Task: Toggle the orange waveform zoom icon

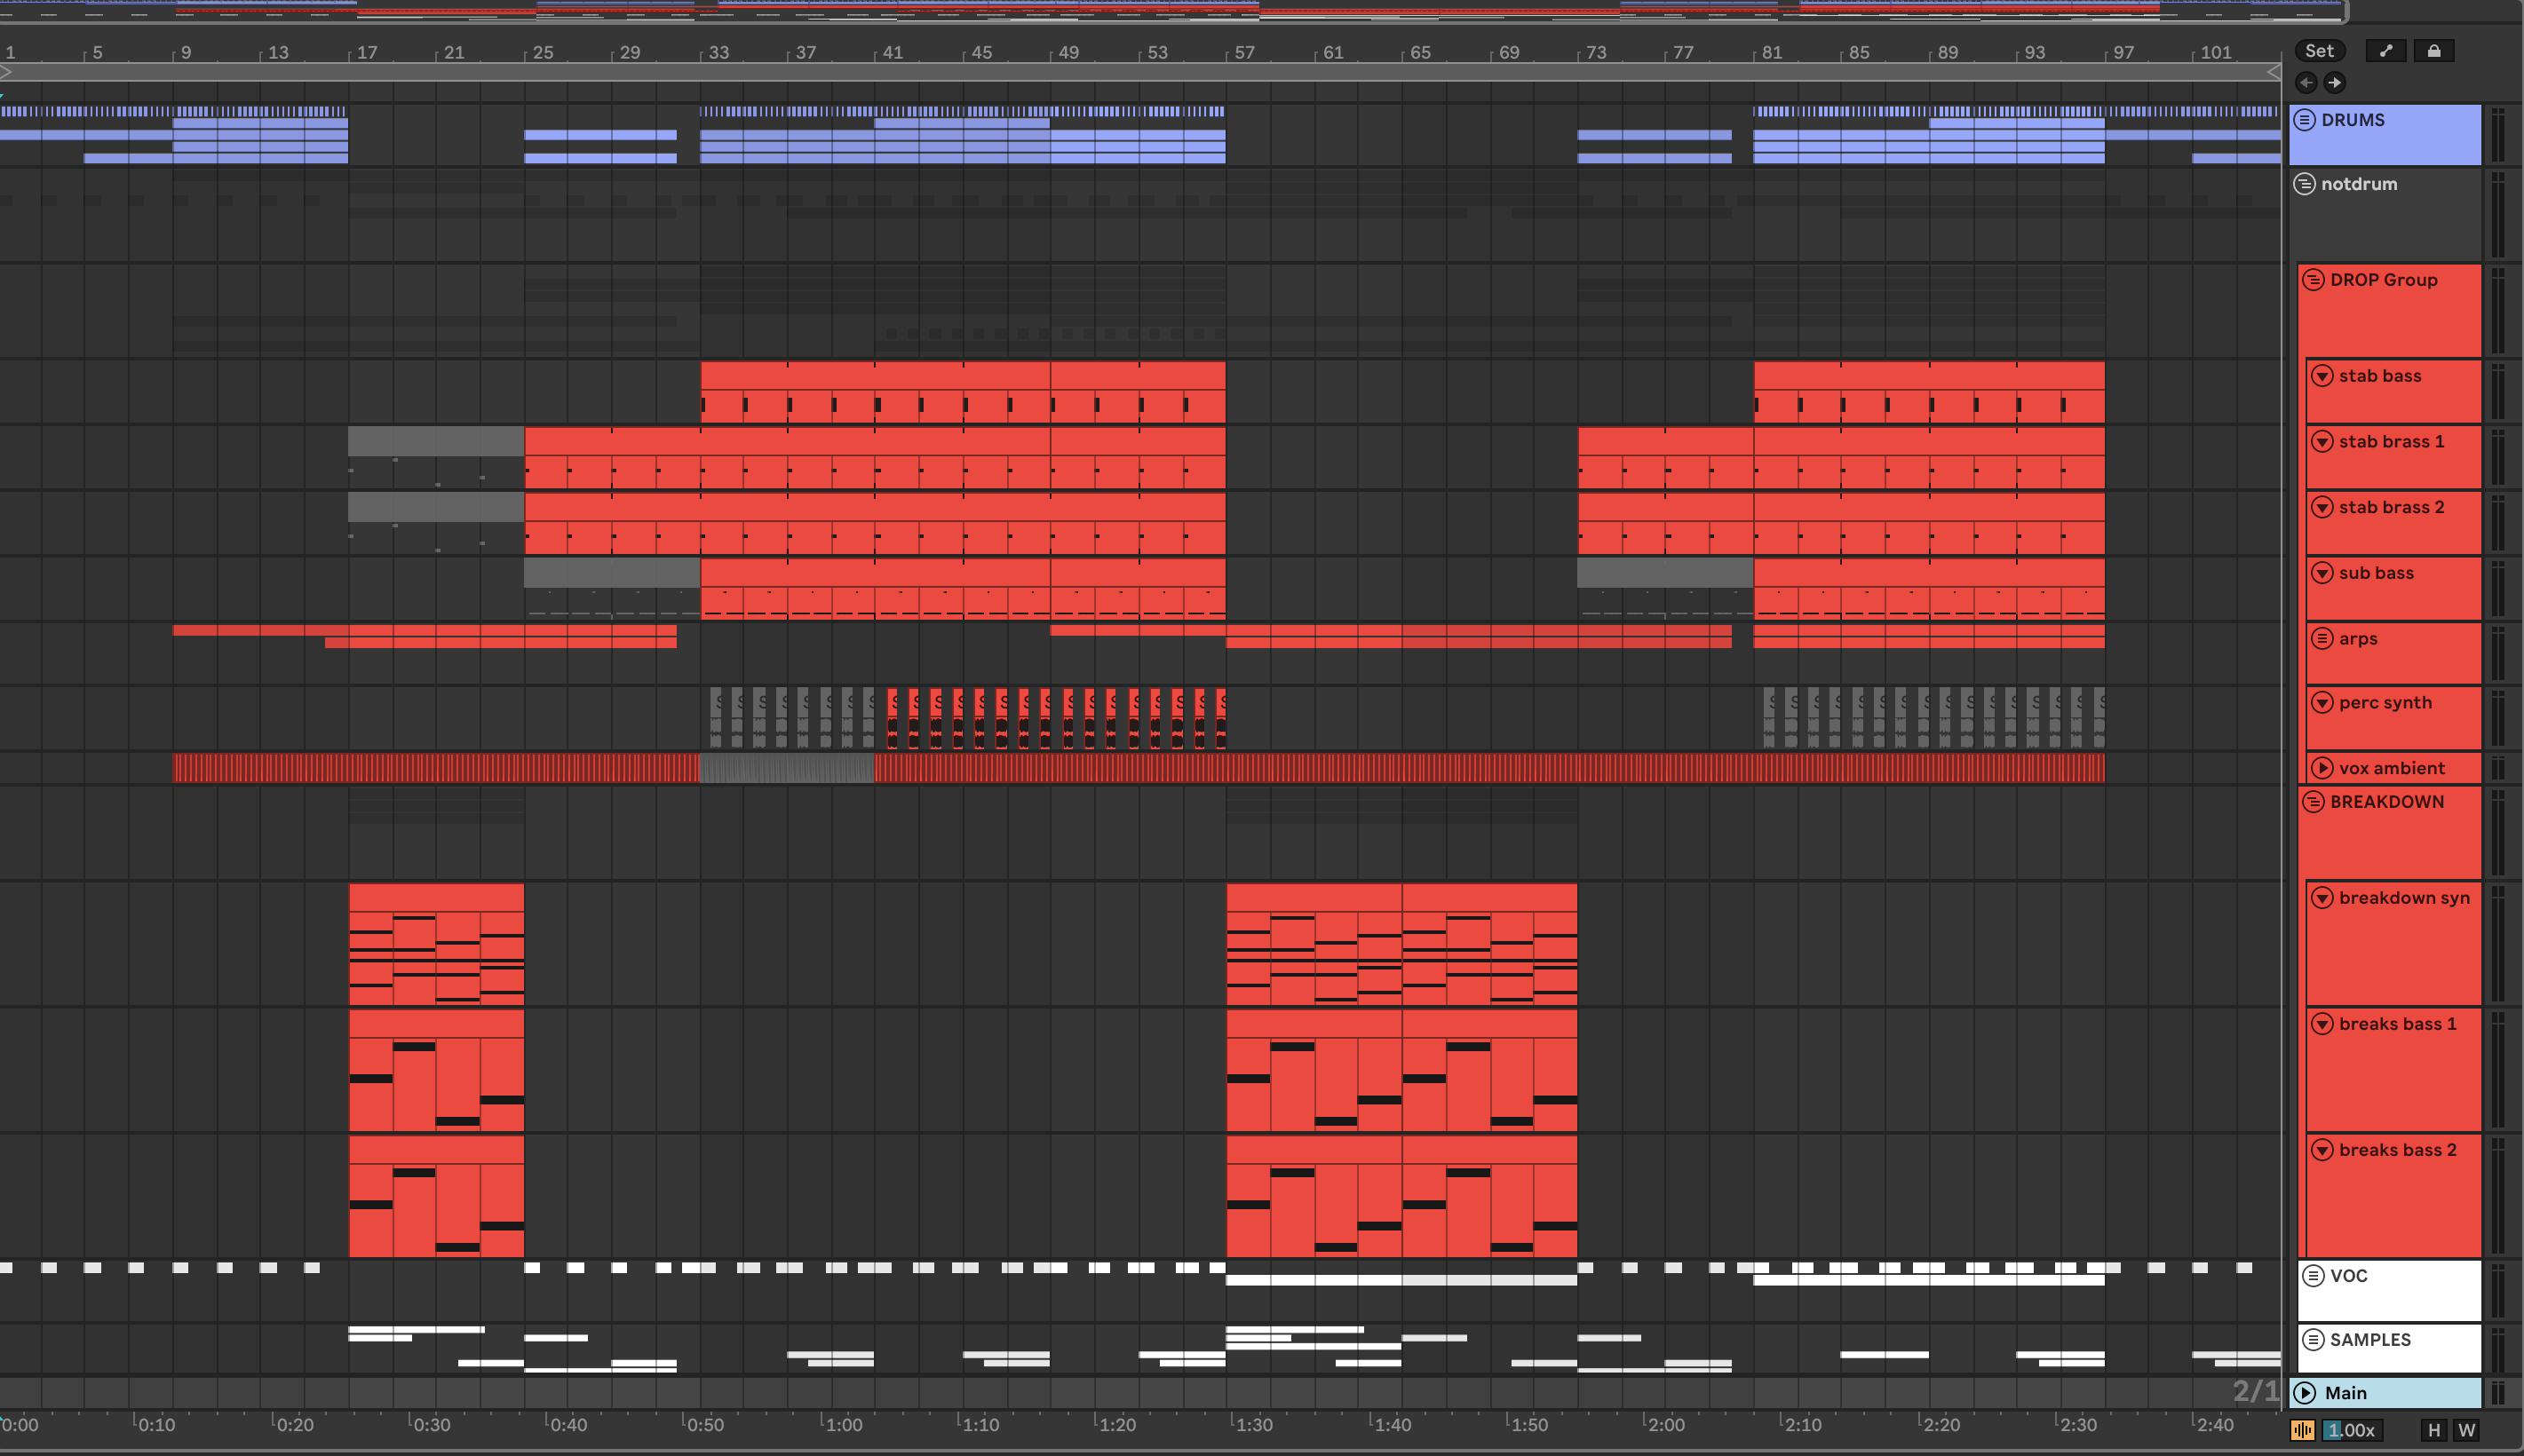Action: click(x=2303, y=1431)
